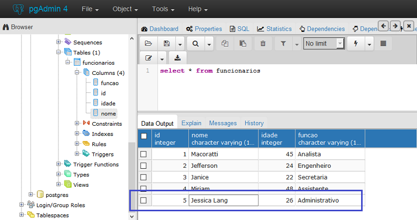Check the row for Macoratti
This screenshot has height=220, width=417.
point(143,154)
